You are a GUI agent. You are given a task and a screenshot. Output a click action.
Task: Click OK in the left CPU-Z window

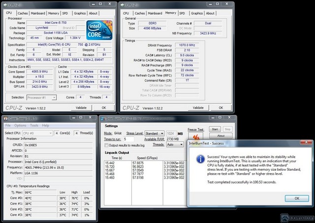click(x=104, y=108)
